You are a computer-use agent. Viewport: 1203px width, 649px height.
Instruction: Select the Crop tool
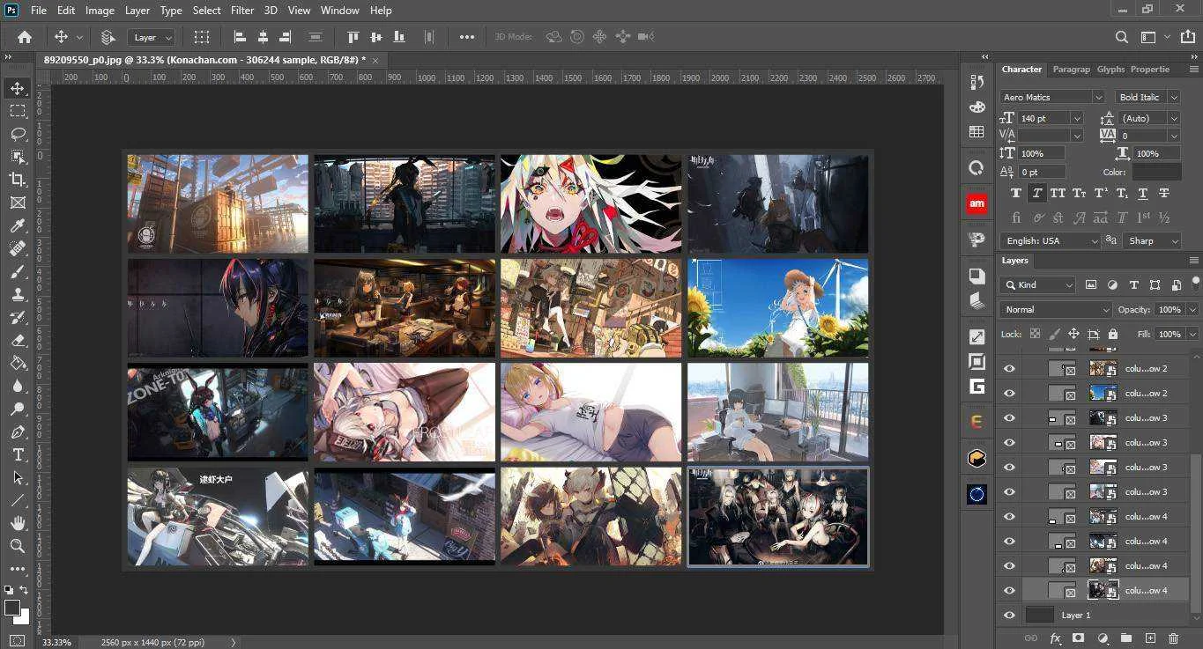[x=18, y=180]
